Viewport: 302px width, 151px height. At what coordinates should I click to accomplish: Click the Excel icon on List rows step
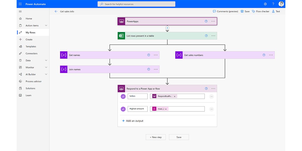121,36
